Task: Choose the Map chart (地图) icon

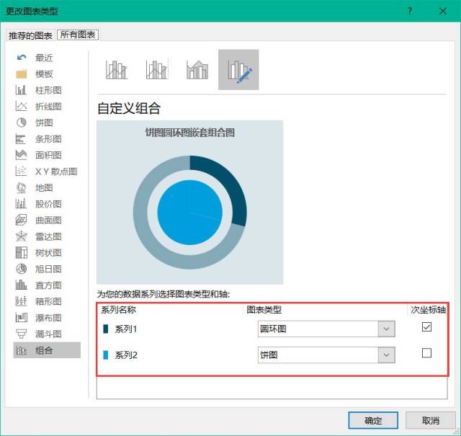Action: click(21, 187)
